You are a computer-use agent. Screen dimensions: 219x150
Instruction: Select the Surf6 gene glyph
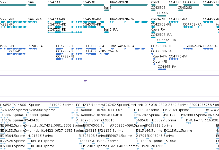[x=107, y=10]
